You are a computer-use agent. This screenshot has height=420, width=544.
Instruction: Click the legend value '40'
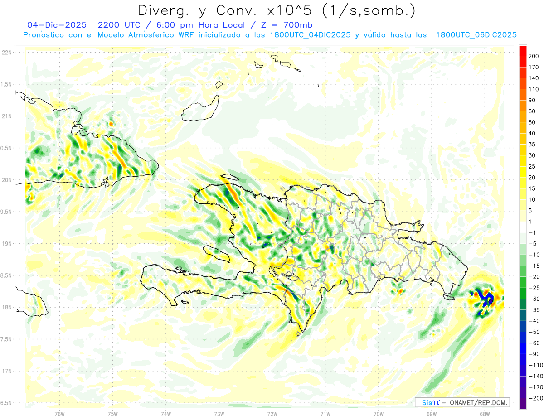[x=533, y=133]
